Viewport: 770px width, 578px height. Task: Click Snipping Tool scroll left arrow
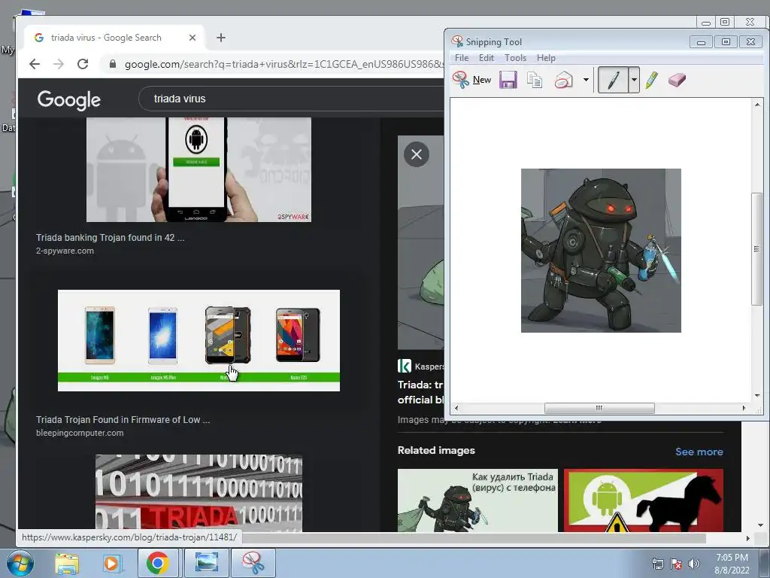click(456, 408)
